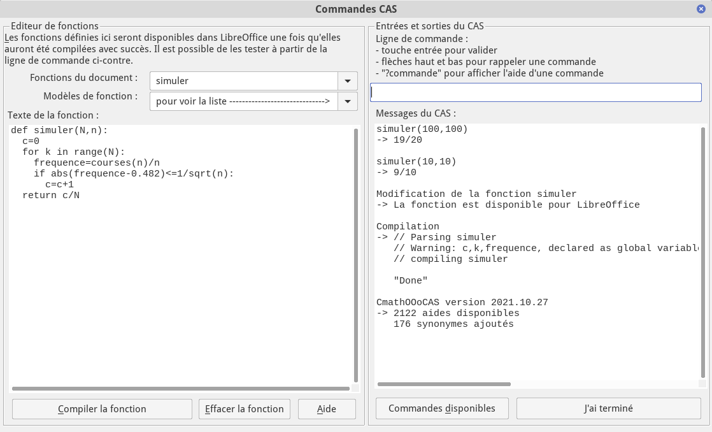Click the CAS messages vertical scrollbar
The height and width of the screenshot is (432, 712).
point(703,252)
